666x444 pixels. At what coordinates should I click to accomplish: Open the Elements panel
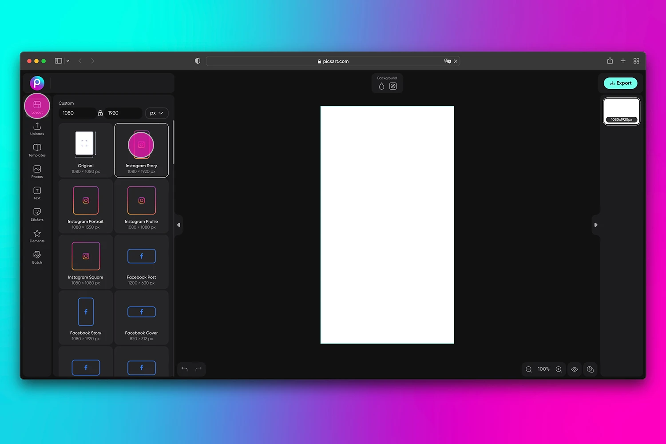[x=37, y=235]
